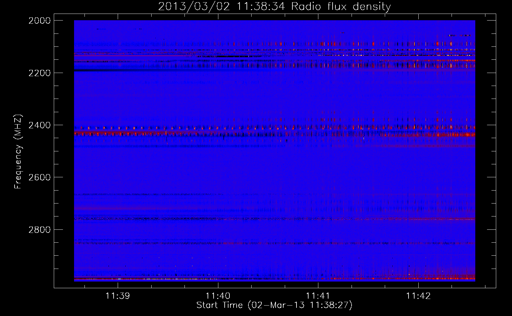Select the '2200' frequency axis label

click(x=40, y=73)
